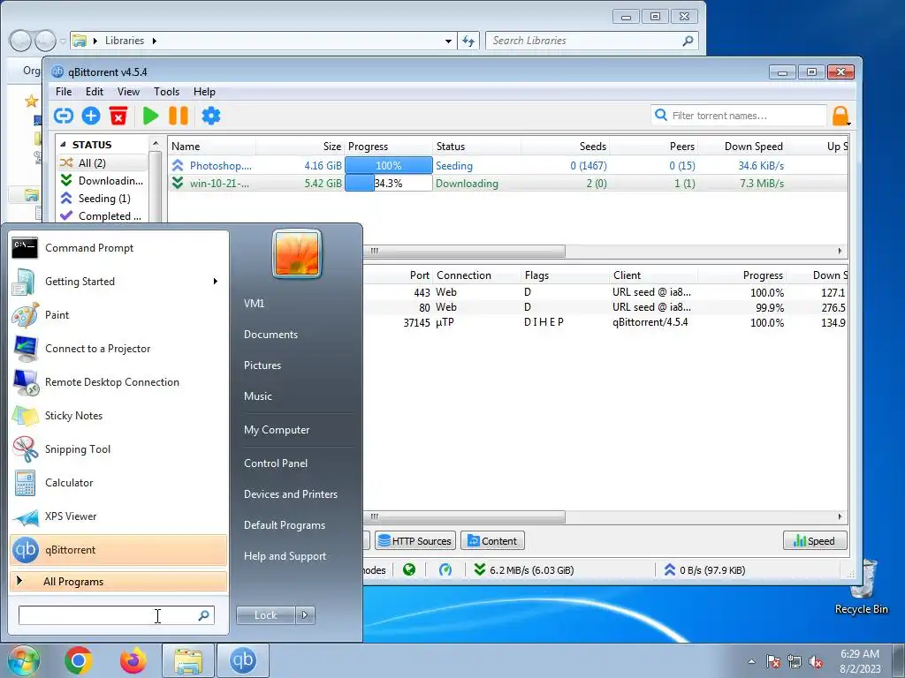Open the Libraries address bar dropdown
905x678 pixels.
click(448, 41)
